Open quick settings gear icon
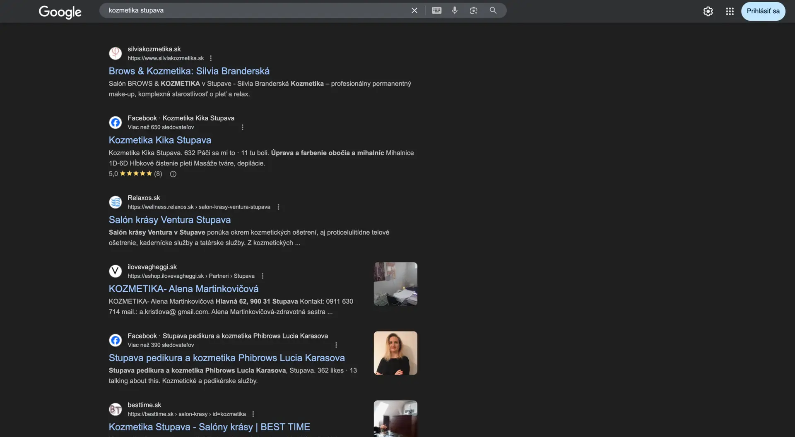This screenshot has height=437, width=795. click(x=708, y=11)
